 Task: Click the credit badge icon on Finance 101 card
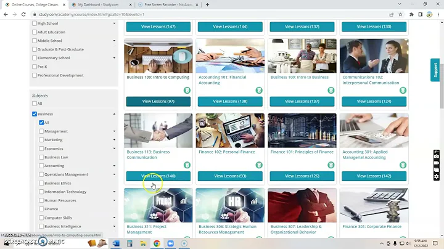(331, 165)
